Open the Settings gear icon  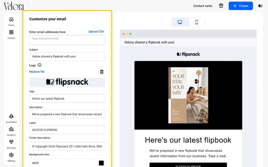click(x=11, y=155)
